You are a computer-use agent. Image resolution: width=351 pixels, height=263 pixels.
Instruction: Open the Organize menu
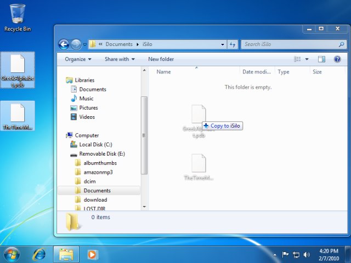pos(78,59)
